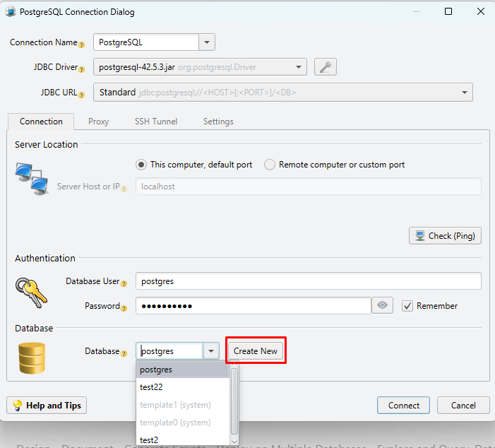Switch to the Connection tab
The width and height of the screenshot is (495, 448).
coord(41,122)
